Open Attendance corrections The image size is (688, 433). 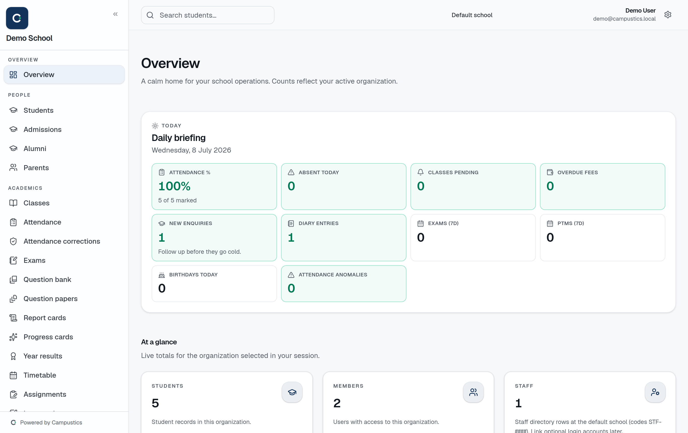[x=64, y=241]
